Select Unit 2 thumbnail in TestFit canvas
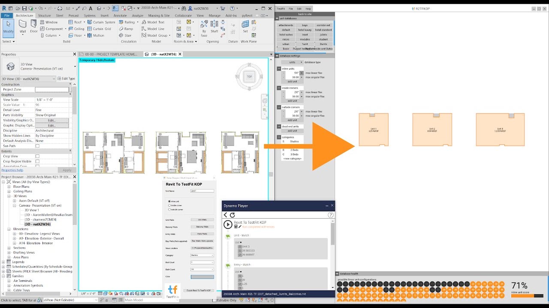Viewport: 549px width, 308px height. (432, 130)
